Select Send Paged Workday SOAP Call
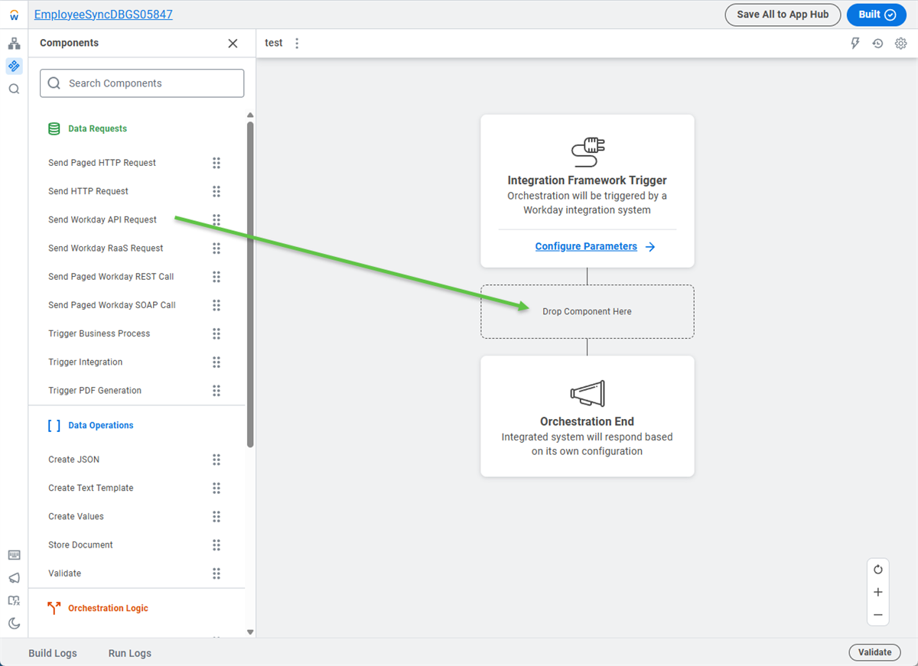Viewport: 918px width, 666px height. click(x=112, y=305)
